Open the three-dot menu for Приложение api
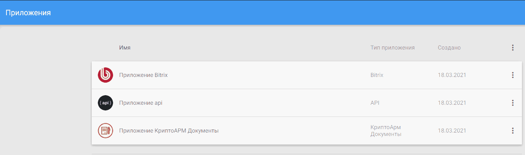The width and height of the screenshot is (525, 155). 513,103
